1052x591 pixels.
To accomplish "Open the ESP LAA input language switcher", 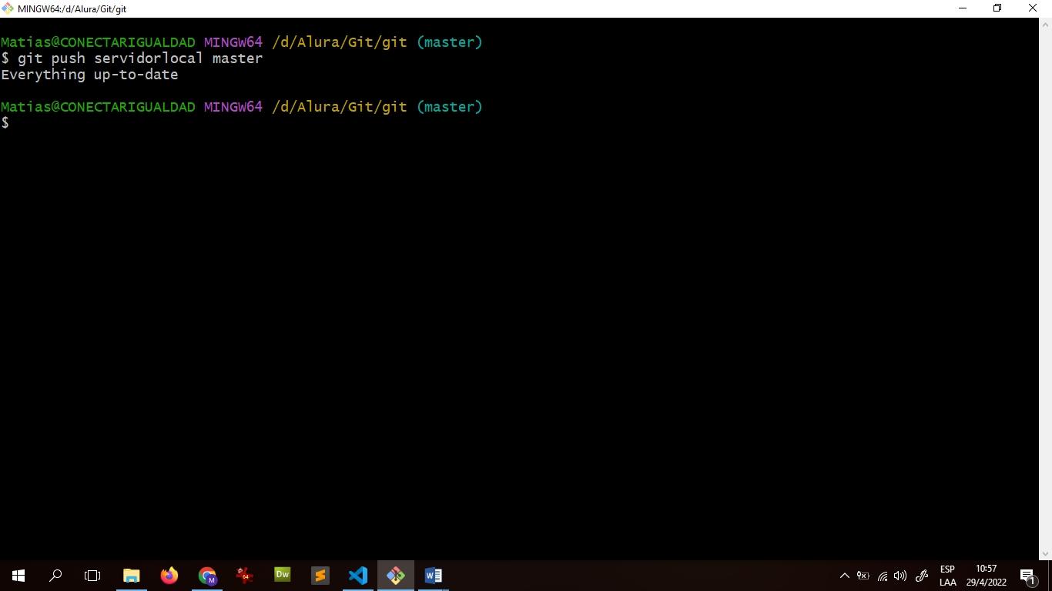I will [x=947, y=576].
